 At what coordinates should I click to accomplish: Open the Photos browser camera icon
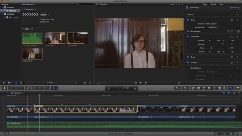(x=199, y=88)
